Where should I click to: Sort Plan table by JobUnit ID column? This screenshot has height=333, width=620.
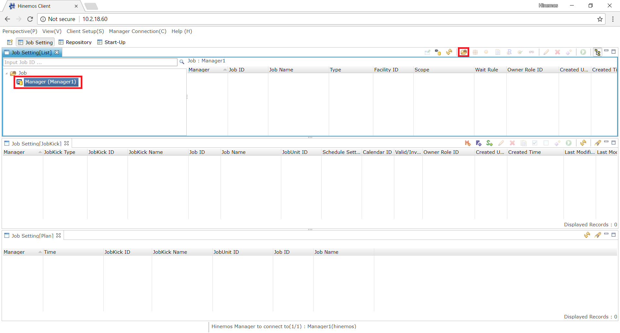pos(243,252)
